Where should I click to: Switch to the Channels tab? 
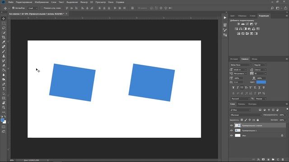tap(242, 104)
